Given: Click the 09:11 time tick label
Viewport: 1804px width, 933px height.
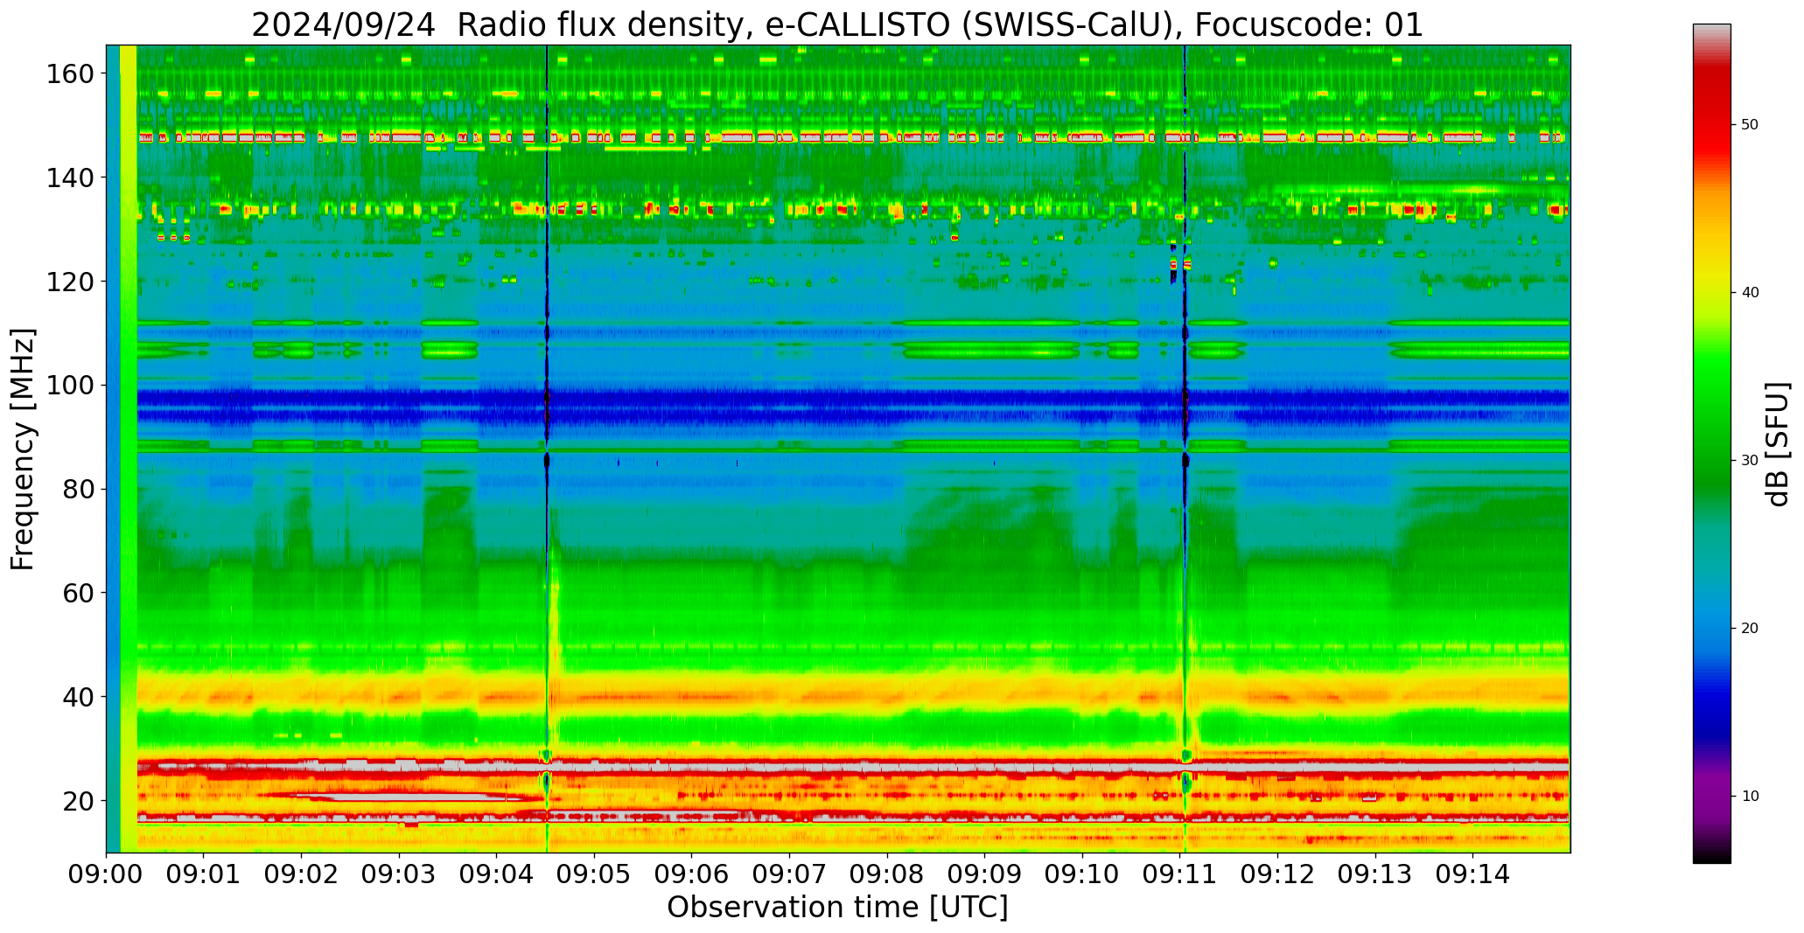Looking at the screenshot, I should click(1180, 874).
